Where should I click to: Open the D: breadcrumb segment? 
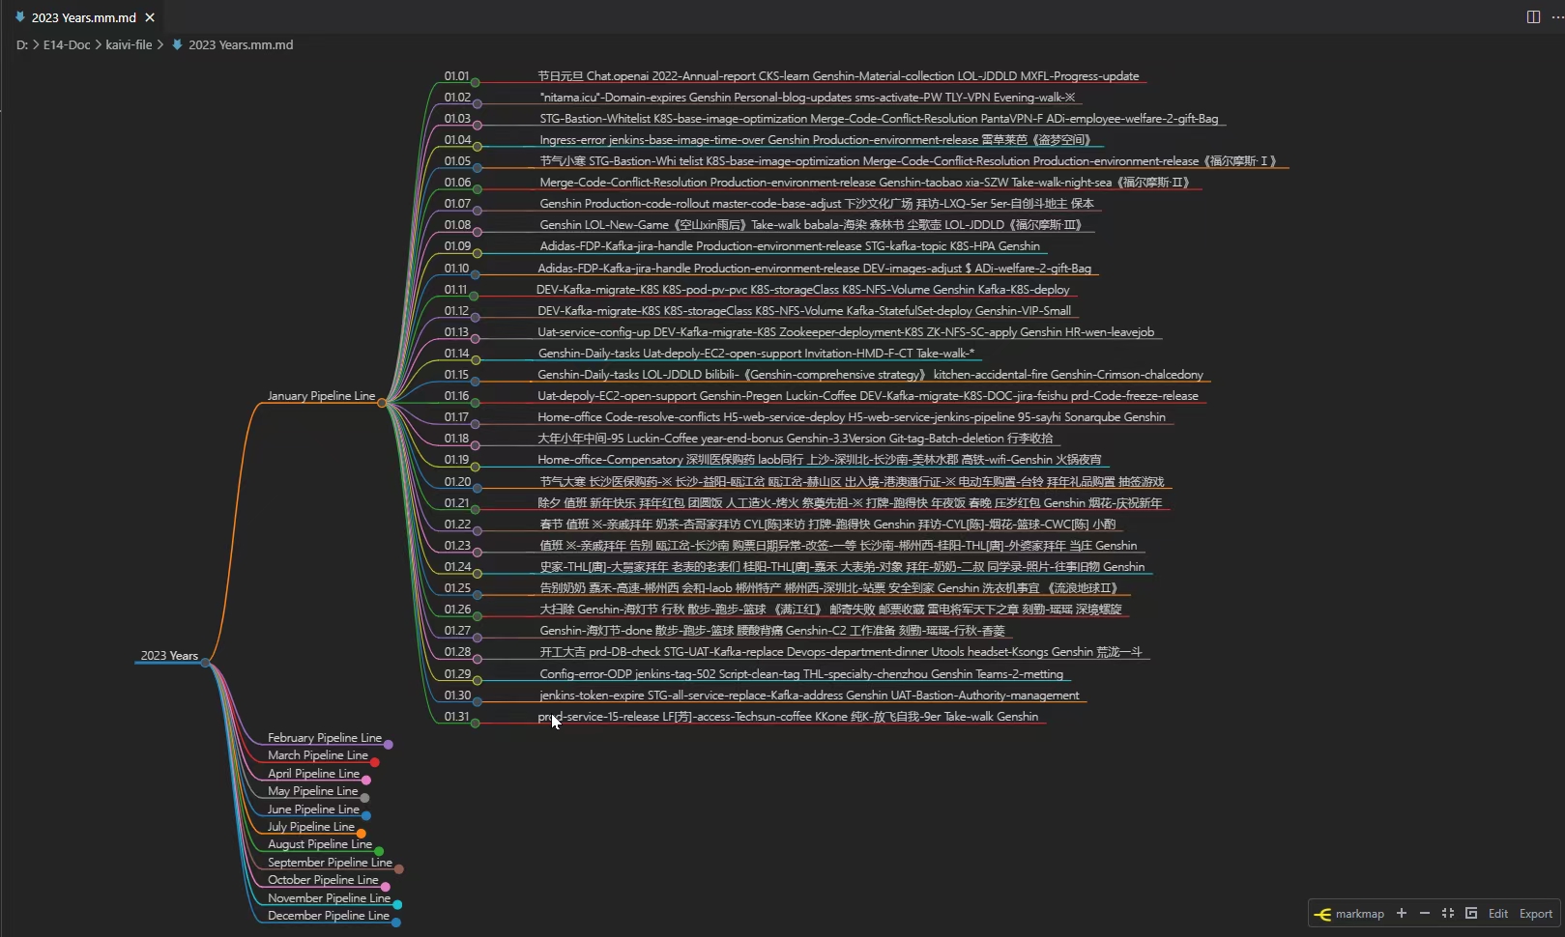point(21,44)
